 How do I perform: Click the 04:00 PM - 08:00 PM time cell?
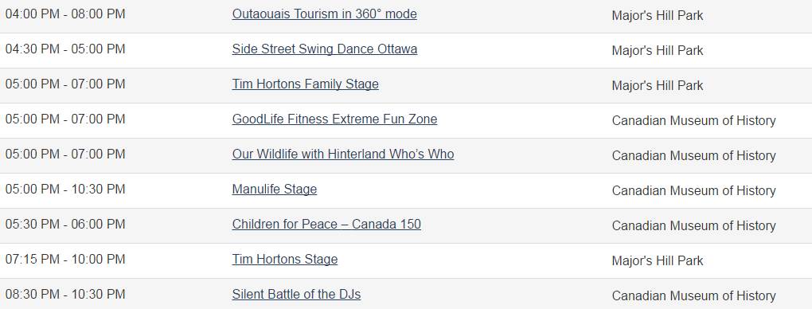[65, 14]
